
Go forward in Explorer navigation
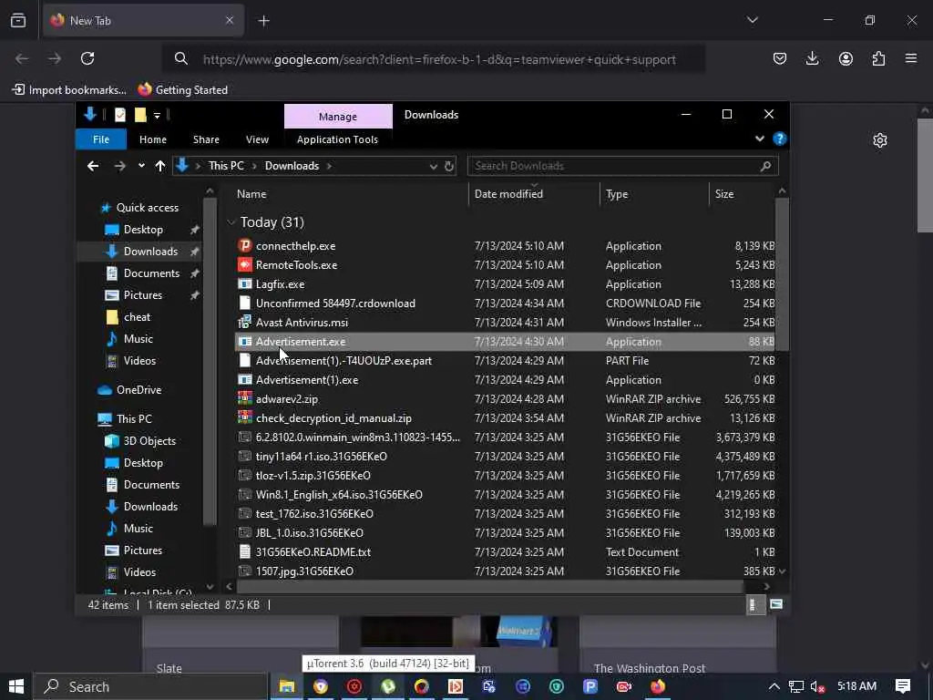click(x=119, y=166)
